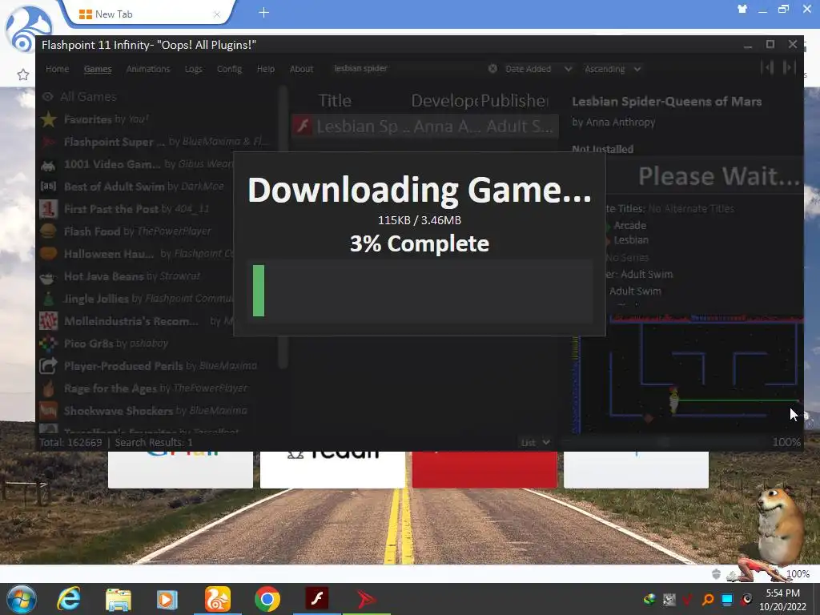The image size is (820, 615).
Task: Click the playlist sidebar scrollbar
Action: tap(283, 227)
